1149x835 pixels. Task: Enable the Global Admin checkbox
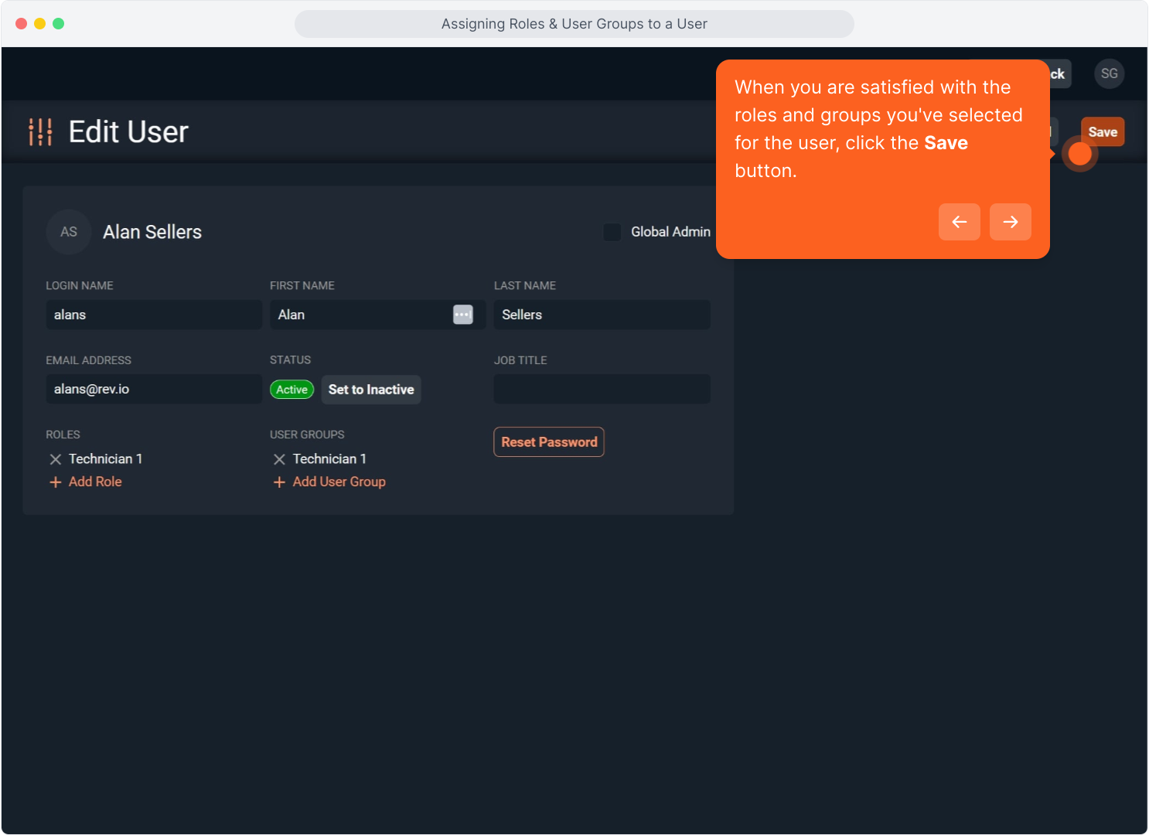[612, 232]
